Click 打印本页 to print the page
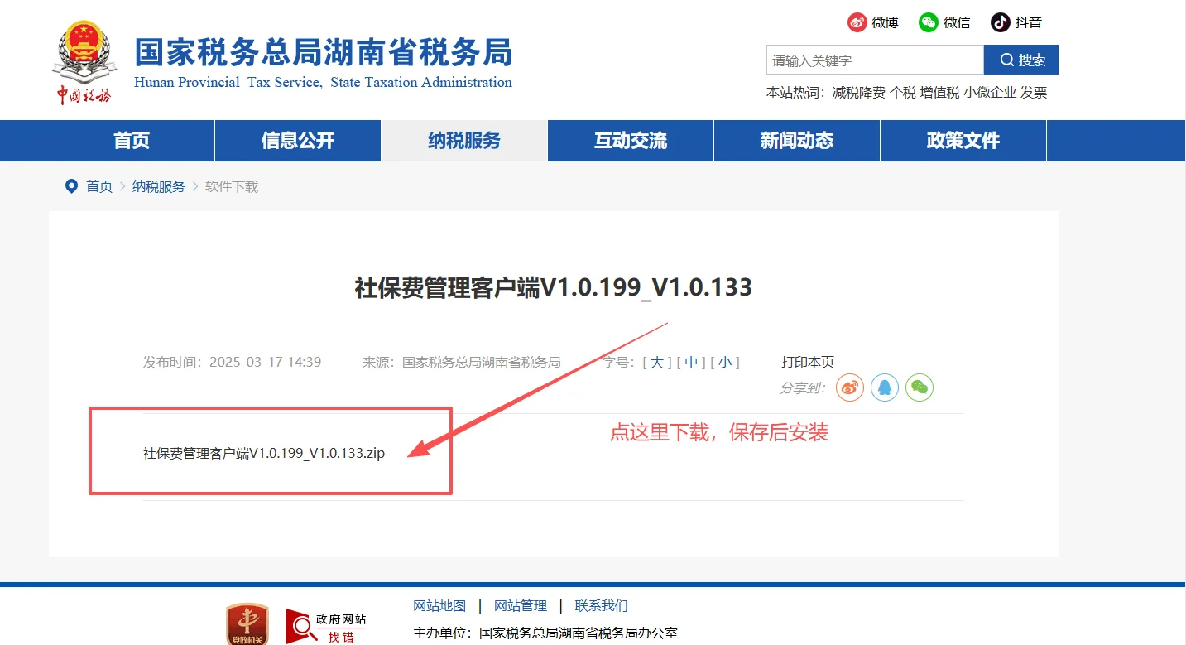 coord(809,362)
